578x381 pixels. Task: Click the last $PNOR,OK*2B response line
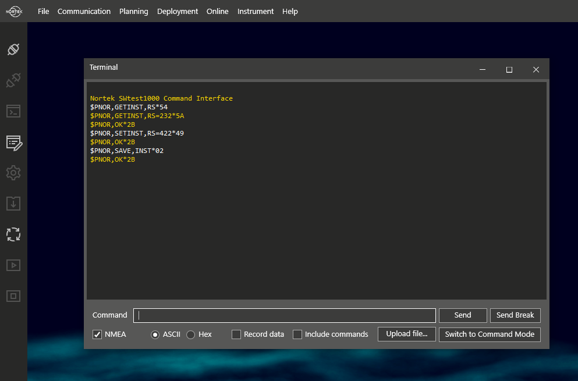[112, 159]
